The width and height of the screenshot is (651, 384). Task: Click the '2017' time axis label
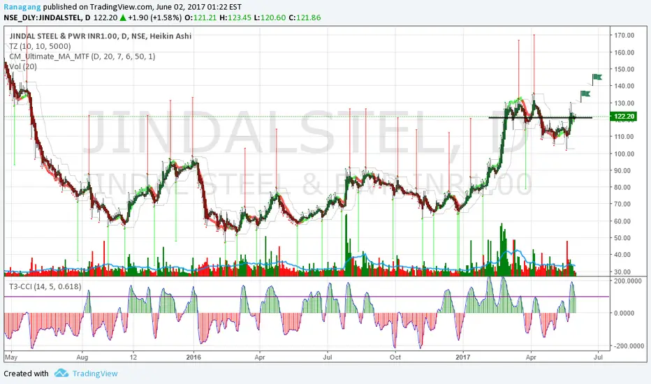462,357
